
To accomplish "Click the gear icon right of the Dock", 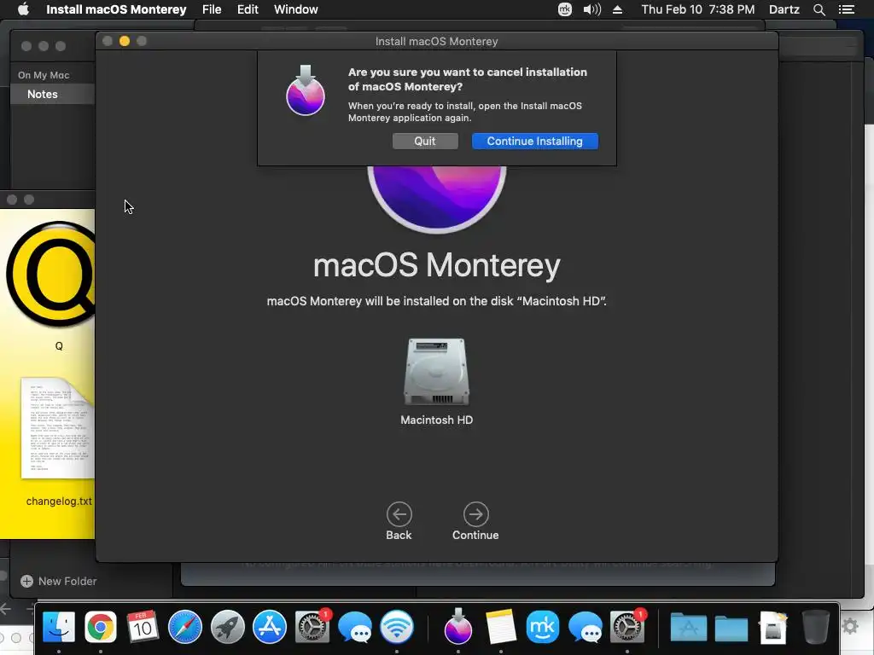I will tap(850, 627).
